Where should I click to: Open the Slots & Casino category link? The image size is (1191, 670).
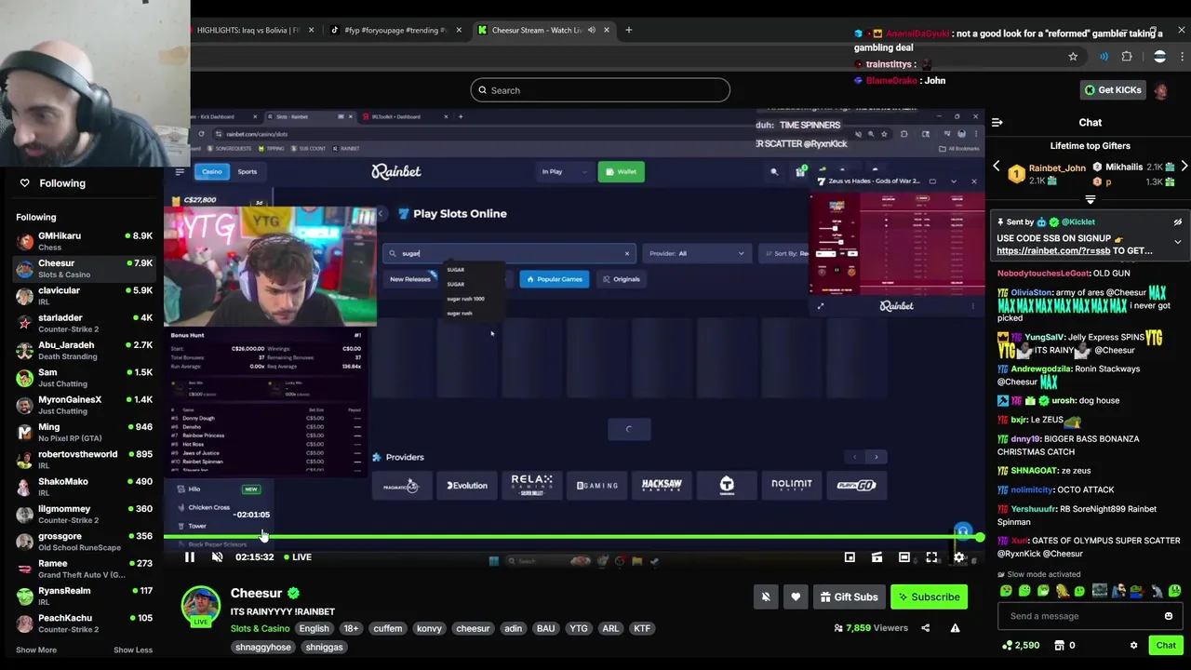[260, 628]
